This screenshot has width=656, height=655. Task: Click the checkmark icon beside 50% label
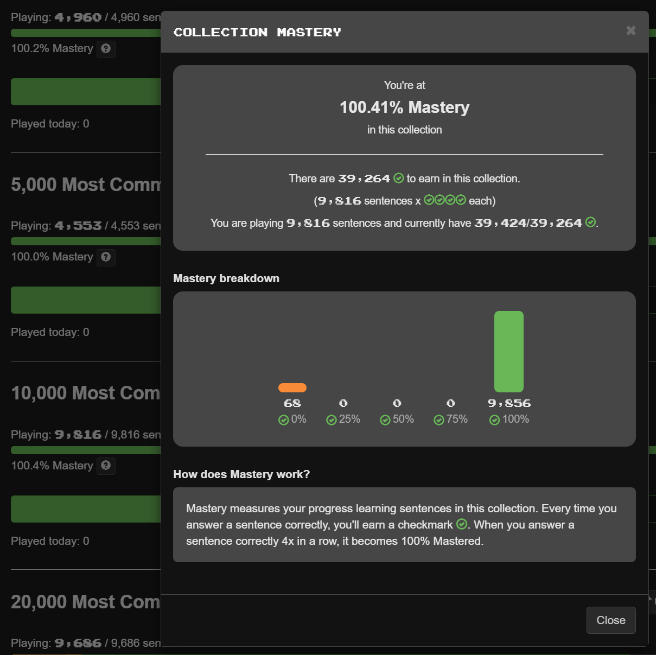[x=385, y=420]
